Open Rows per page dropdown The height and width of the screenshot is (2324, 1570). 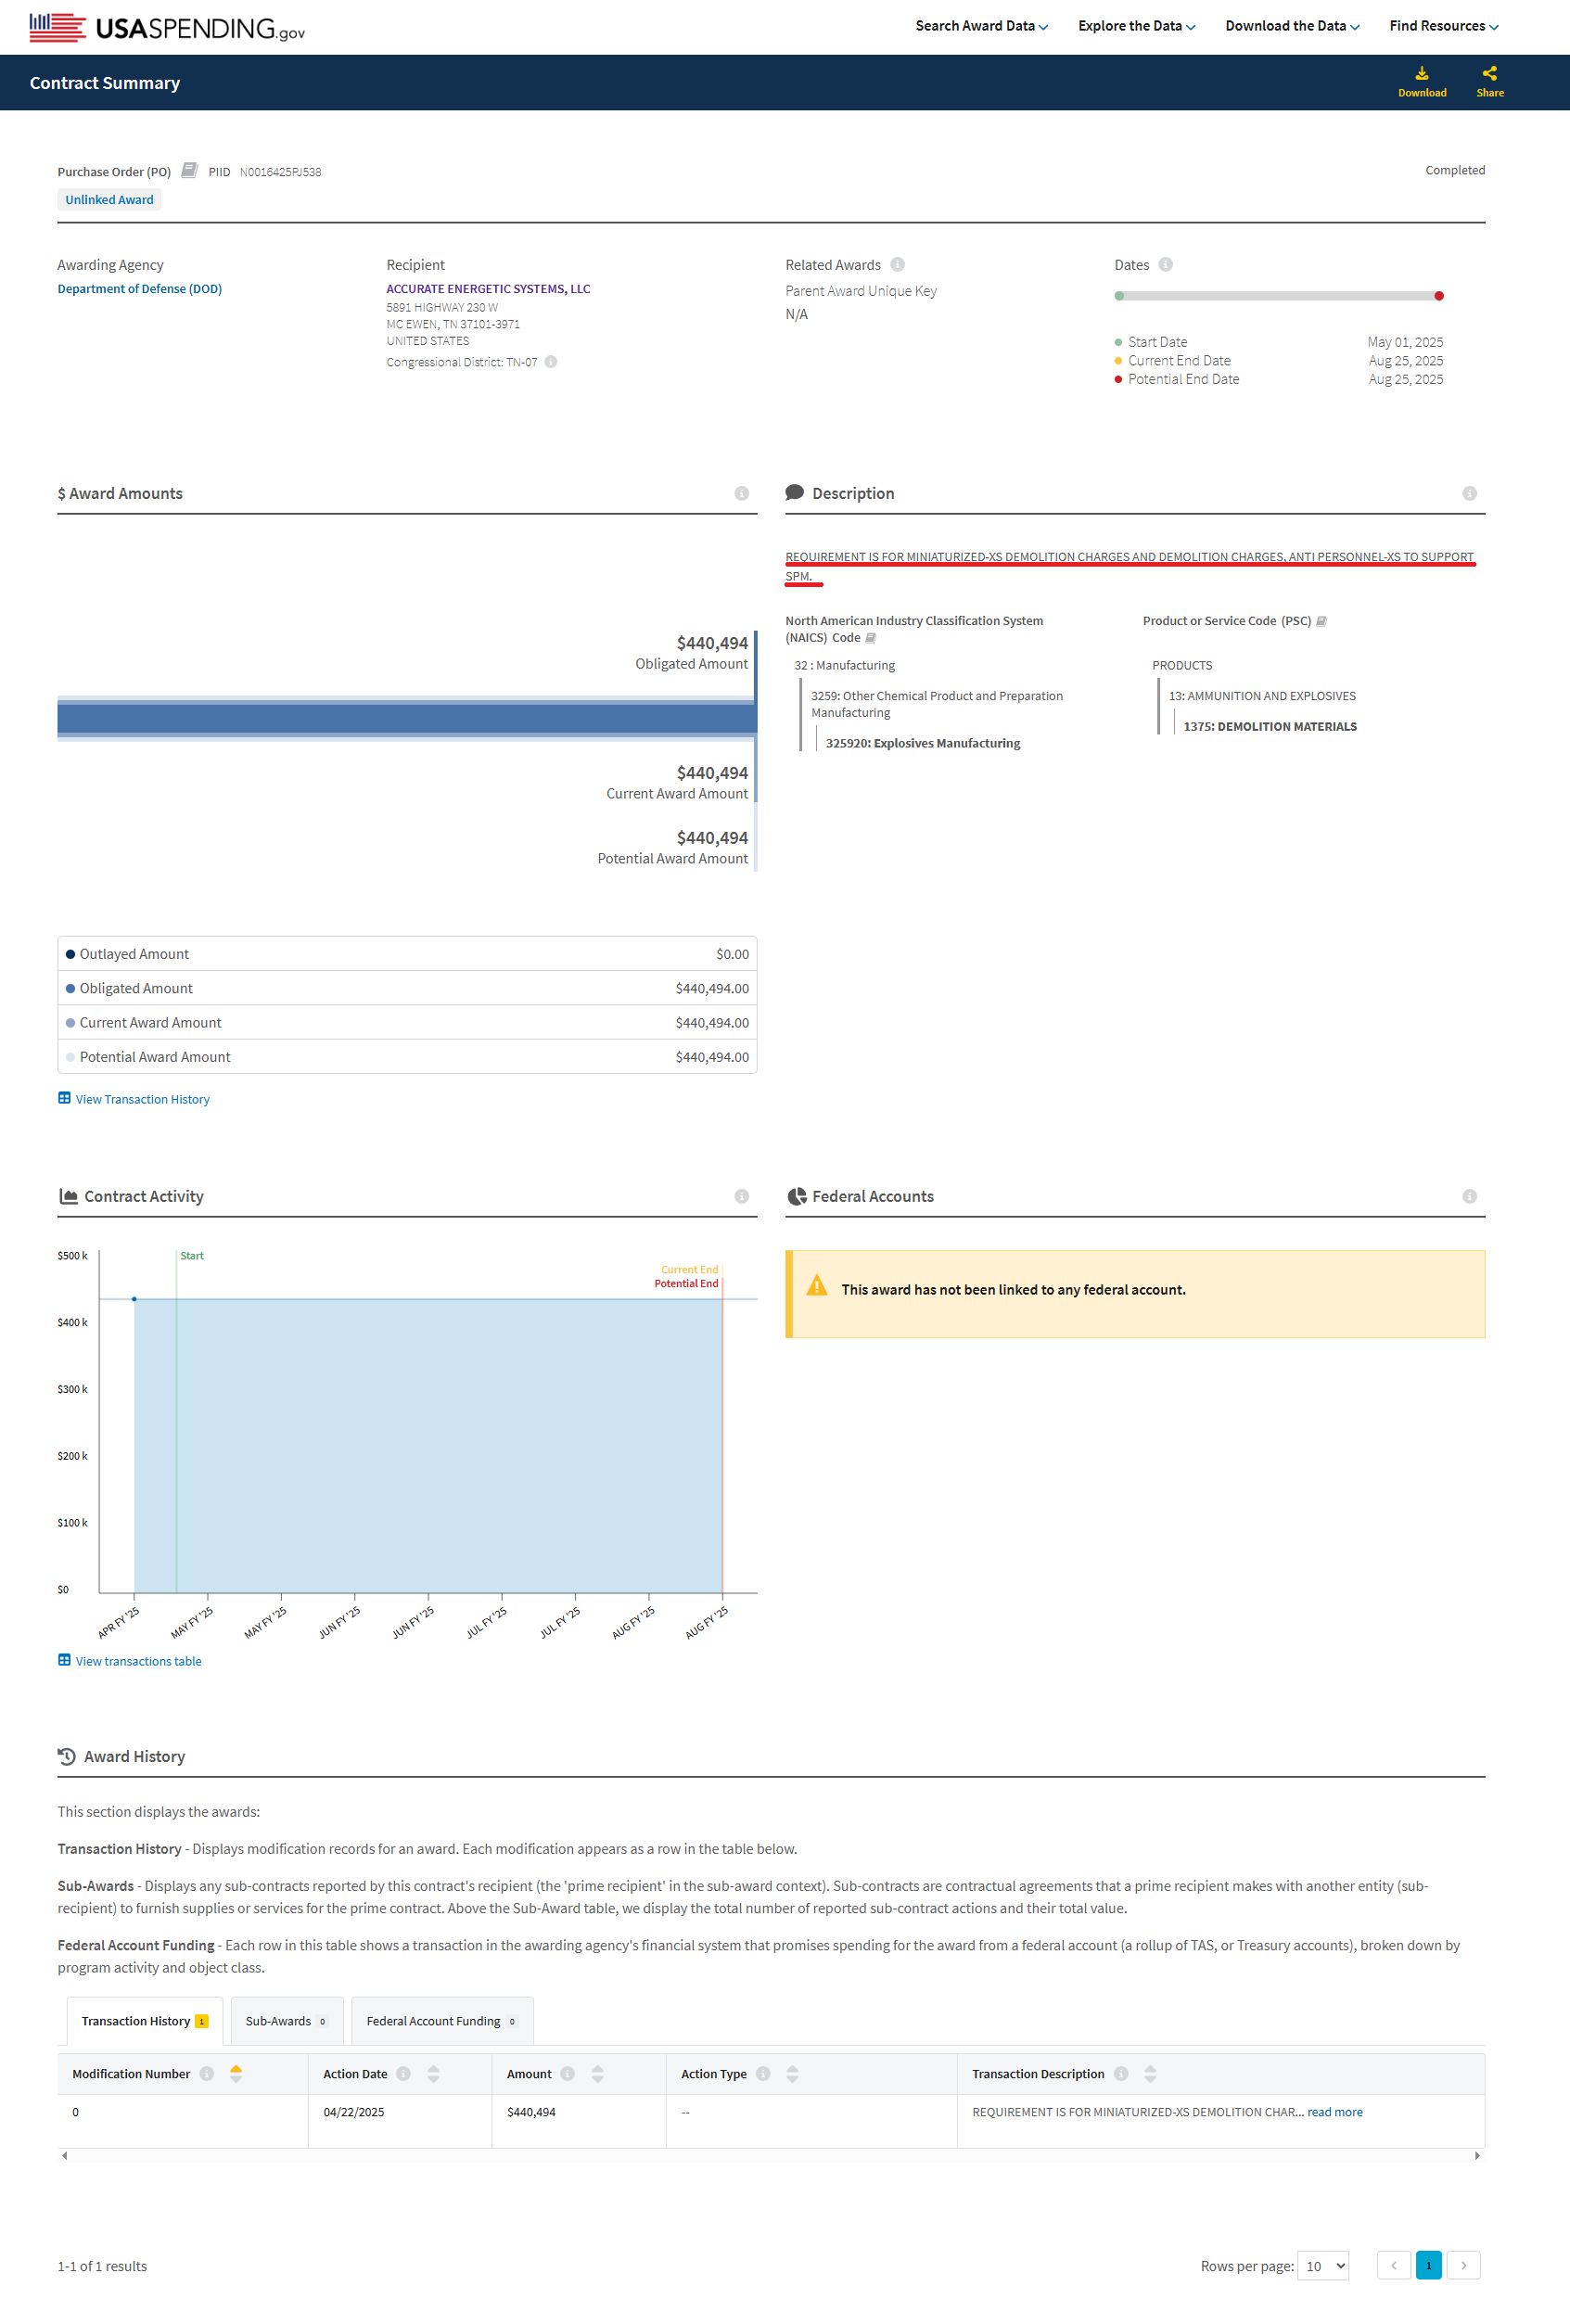coord(1322,2266)
